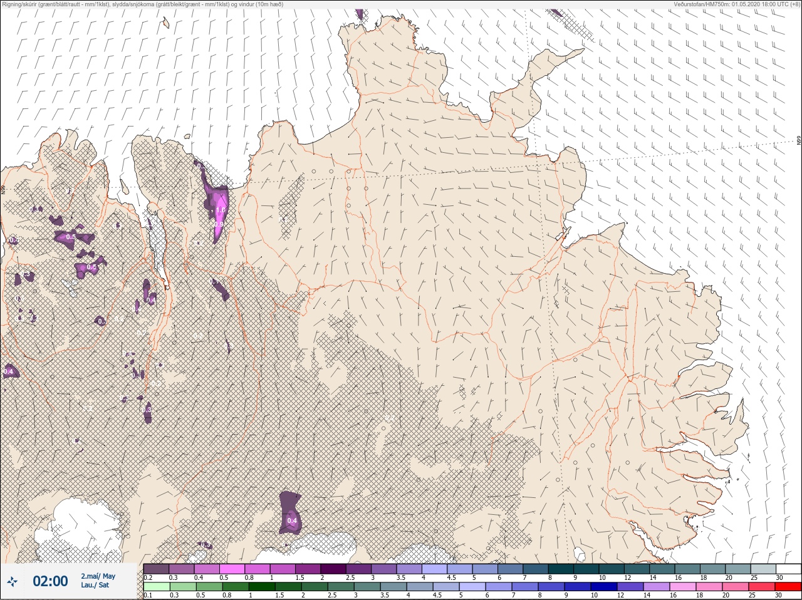Select the white swatch ending the upper legend row
The width and height of the screenshot is (802, 600).
click(788, 569)
